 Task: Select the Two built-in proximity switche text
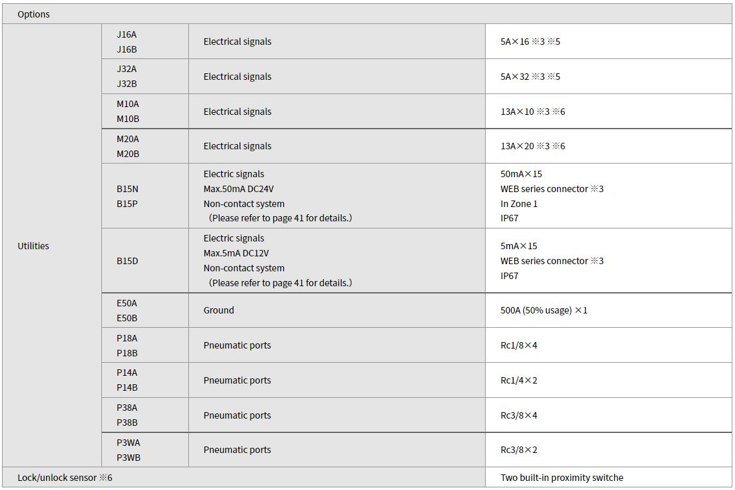pos(562,478)
